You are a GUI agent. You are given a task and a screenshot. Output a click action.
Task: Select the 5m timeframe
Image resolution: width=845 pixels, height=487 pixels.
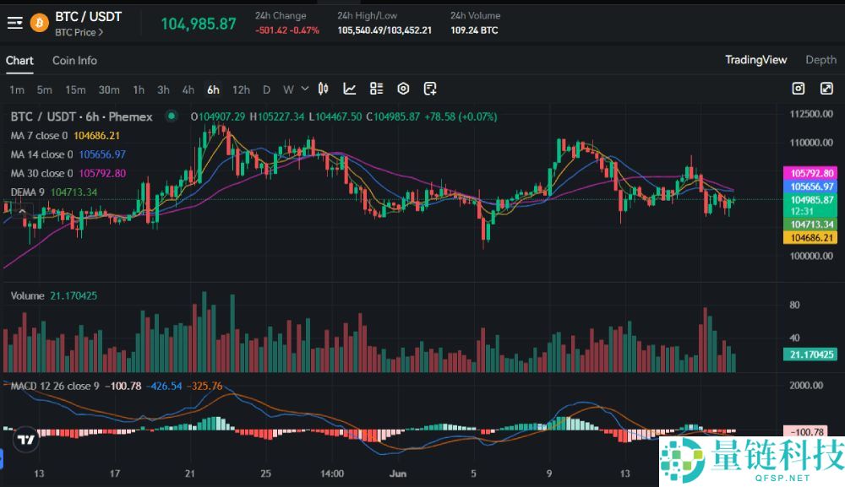[44, 89]
